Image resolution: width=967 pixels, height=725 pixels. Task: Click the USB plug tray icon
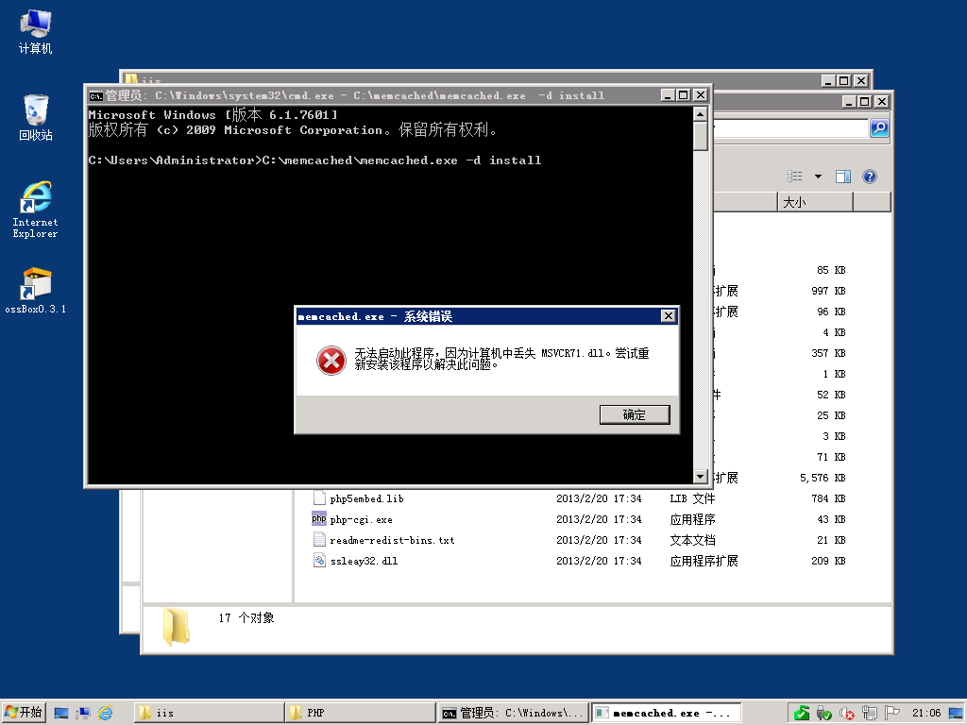[823, 714]
